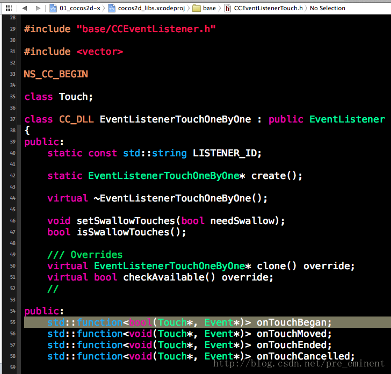This screenshot has height=374, width=391.
Task: Click the cocos2d_libs.xcodeproj file icon
Action: (112, 8)
